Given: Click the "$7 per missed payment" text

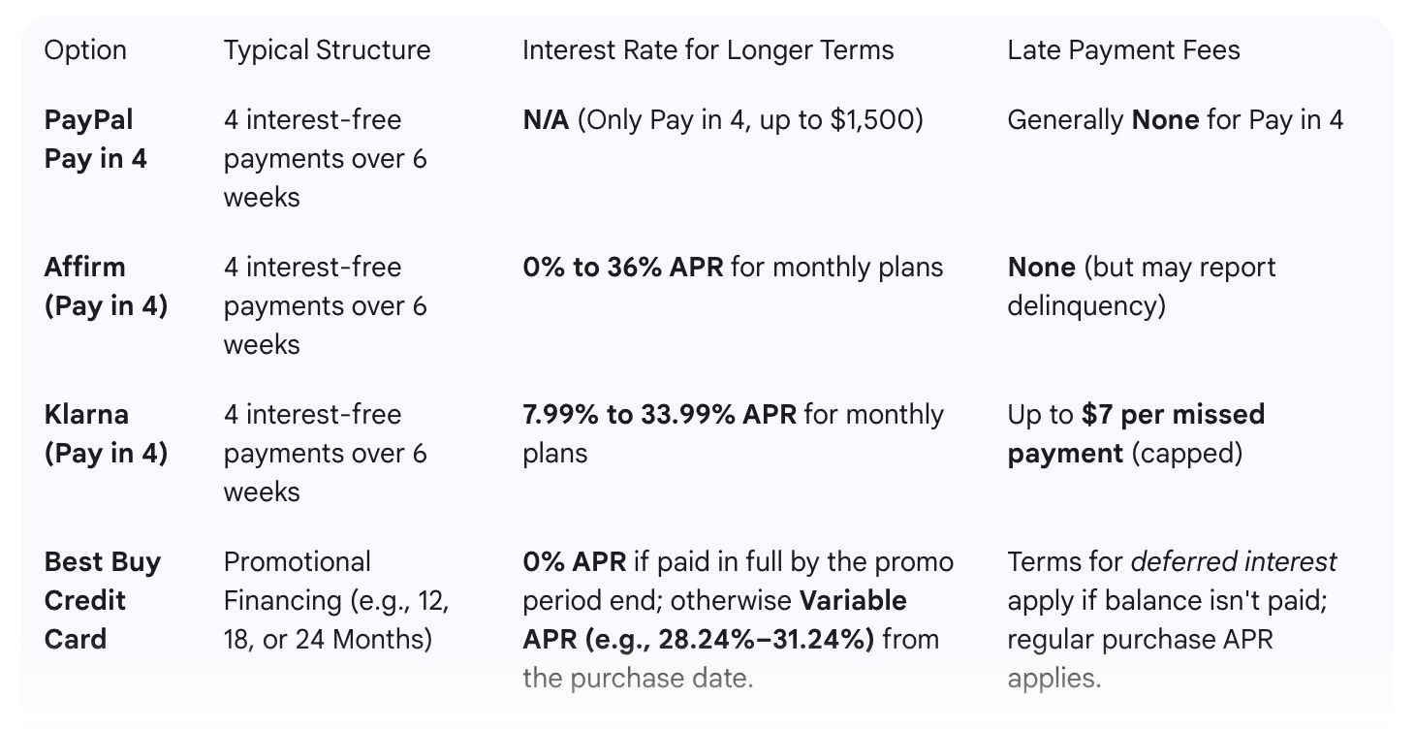Looking at the screenshot, I should pos(1135,434).
